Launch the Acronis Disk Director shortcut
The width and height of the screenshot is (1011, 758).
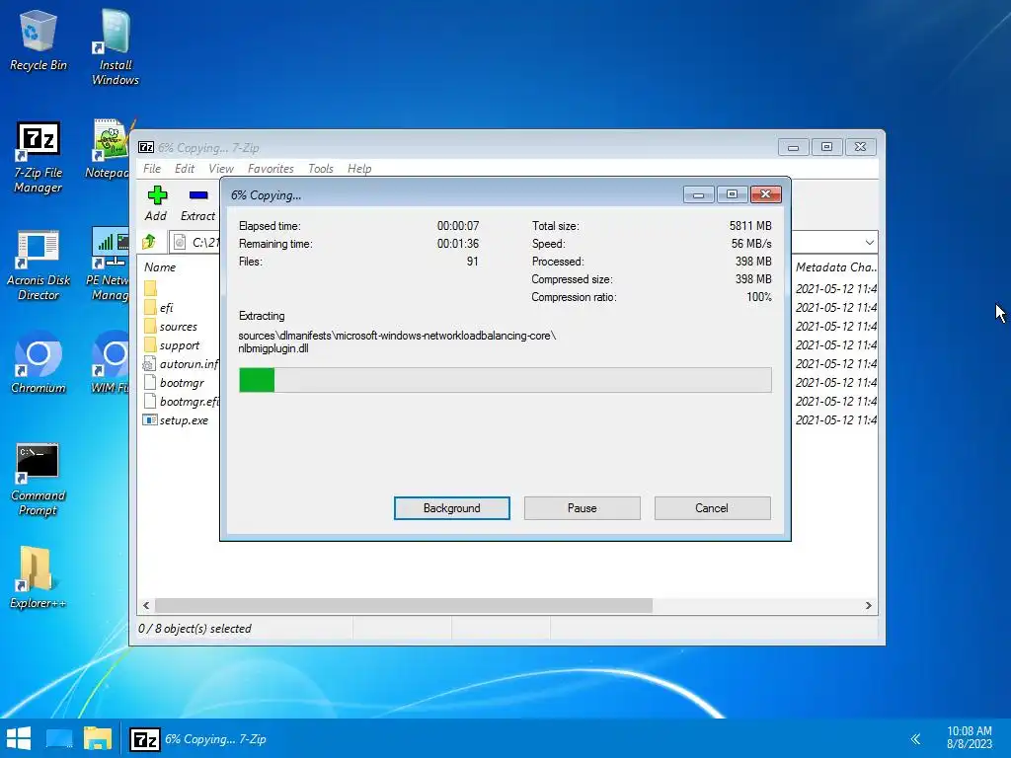click(x=39, y=265)
